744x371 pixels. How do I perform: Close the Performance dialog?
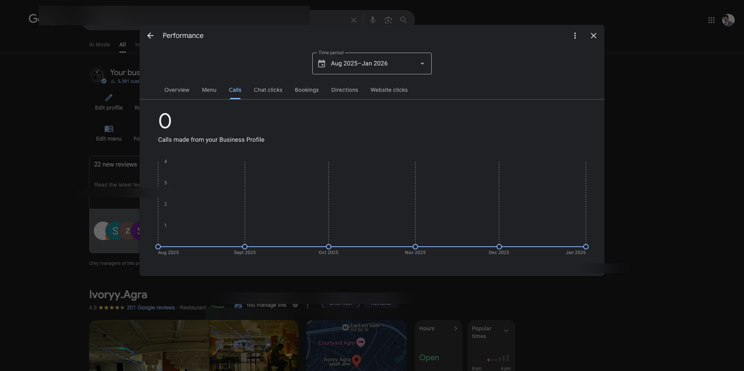point(594,36)
